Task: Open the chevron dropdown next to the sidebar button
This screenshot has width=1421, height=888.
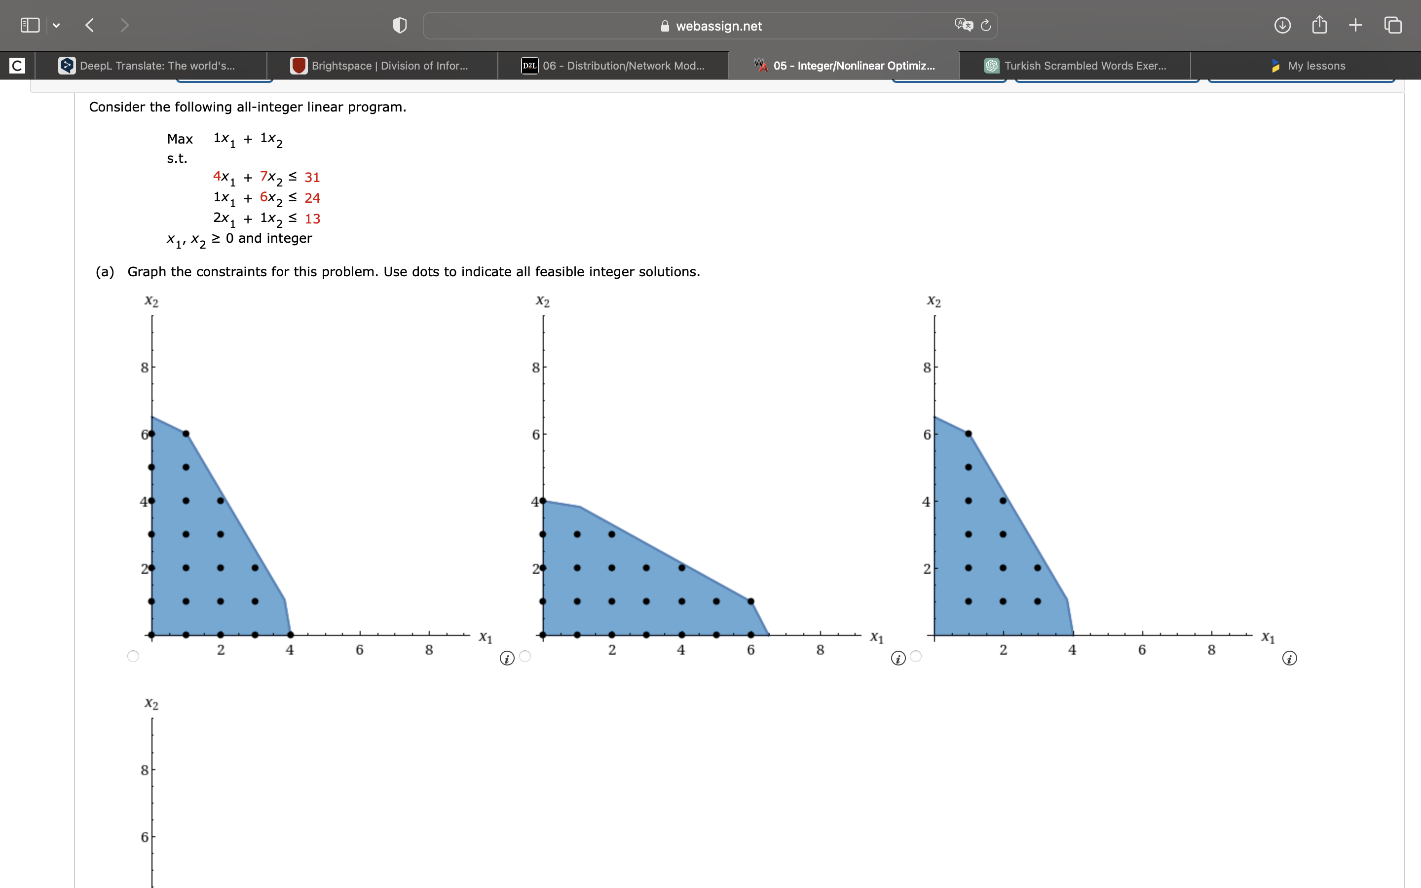Action: coord(57,25)
